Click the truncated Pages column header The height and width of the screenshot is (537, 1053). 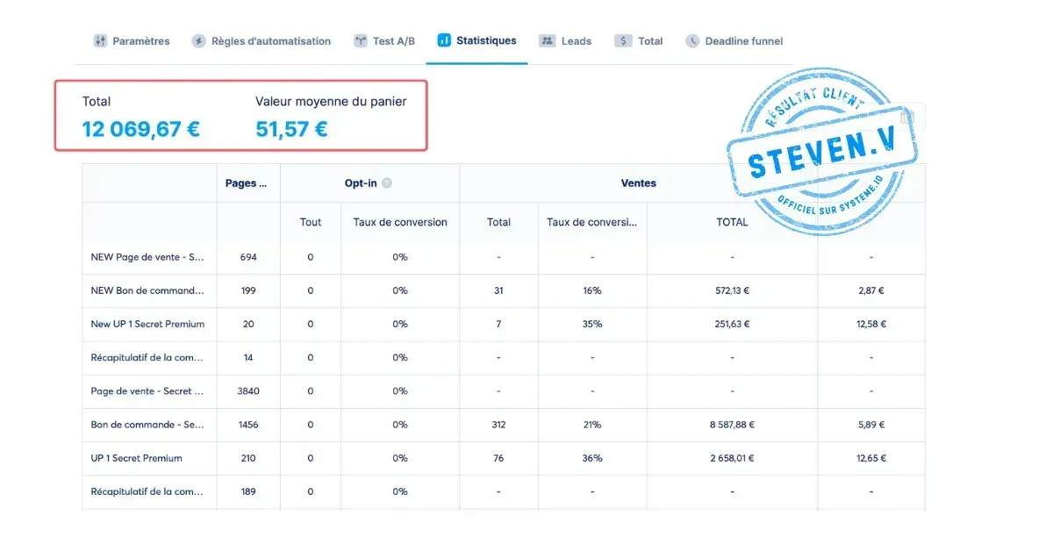coord(247,183)
